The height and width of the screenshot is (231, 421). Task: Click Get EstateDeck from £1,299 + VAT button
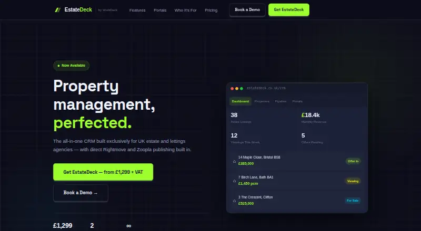(x=103, y=172)
